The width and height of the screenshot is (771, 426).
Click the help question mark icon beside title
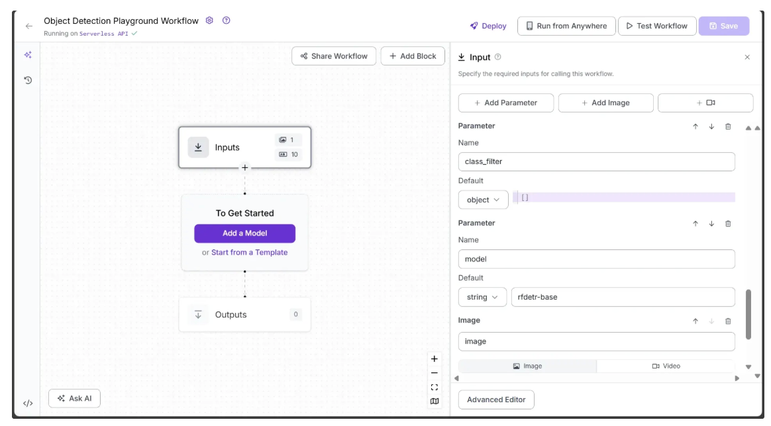[227, 21]
